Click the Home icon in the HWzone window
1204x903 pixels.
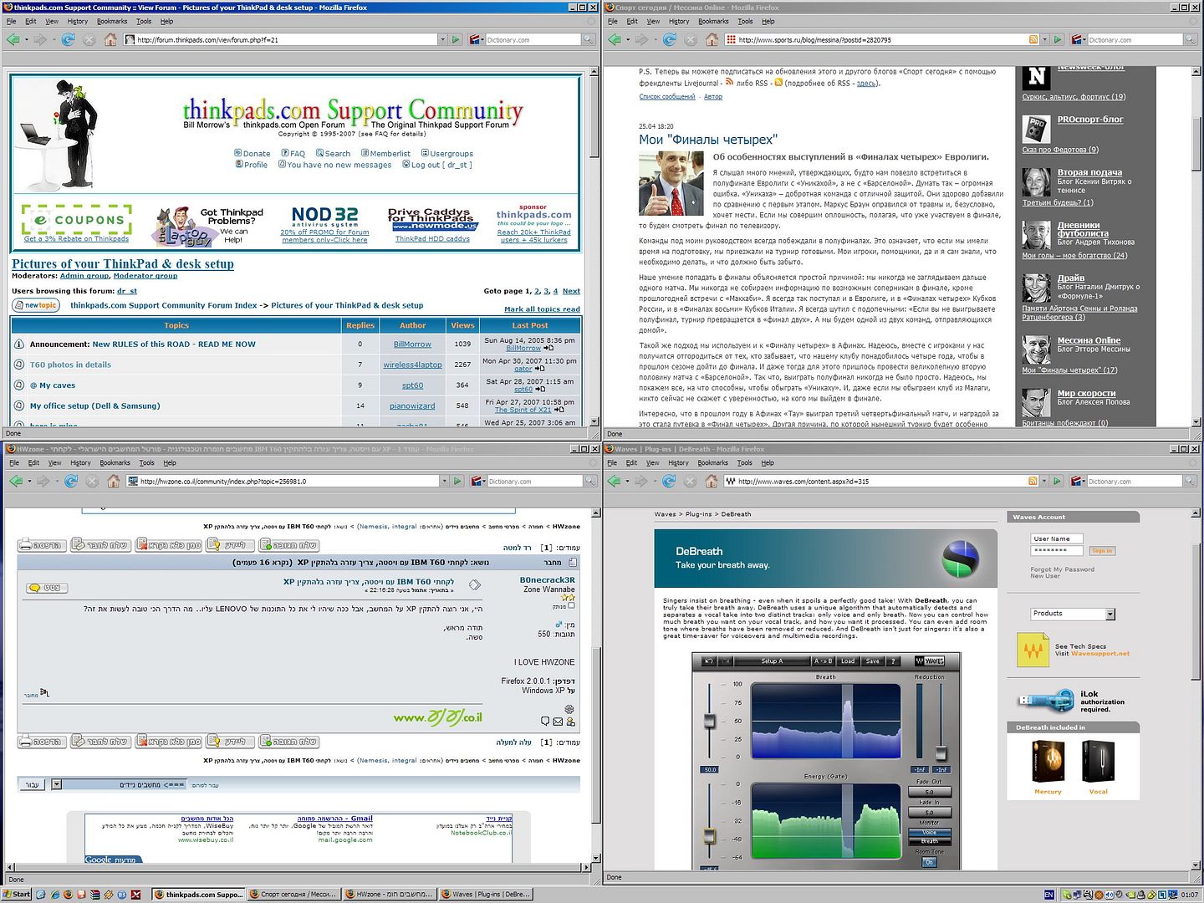pos(113,481)
